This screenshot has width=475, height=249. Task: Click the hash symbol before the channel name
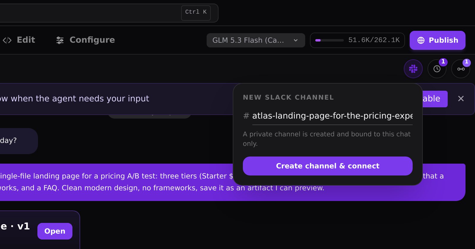tap(246, 116)
